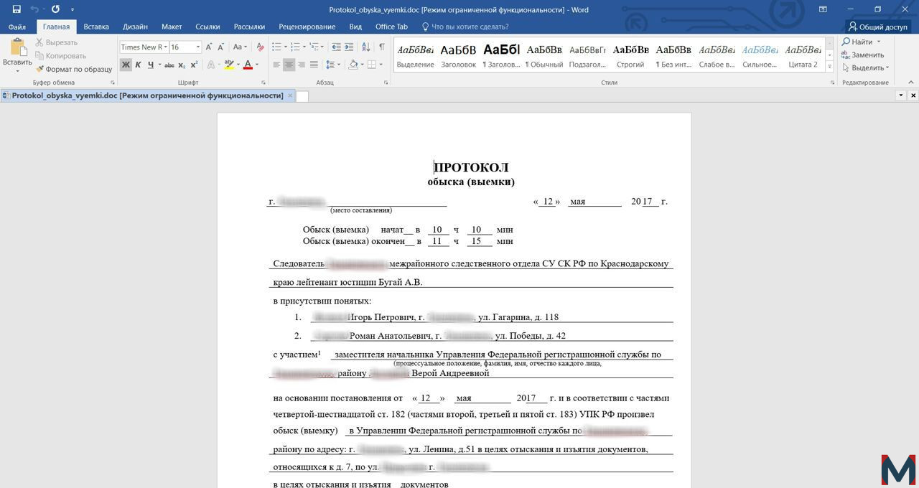Open the font size dropdown showing 16

tap(197, 47)
